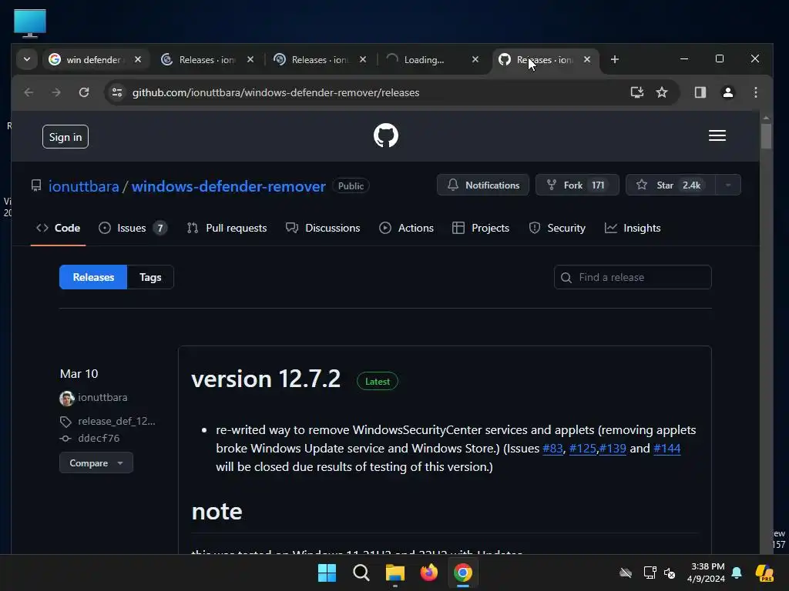This screenshot has height=591, width=789.
Task: Open issue #139 link
Action: pos(613,449)
